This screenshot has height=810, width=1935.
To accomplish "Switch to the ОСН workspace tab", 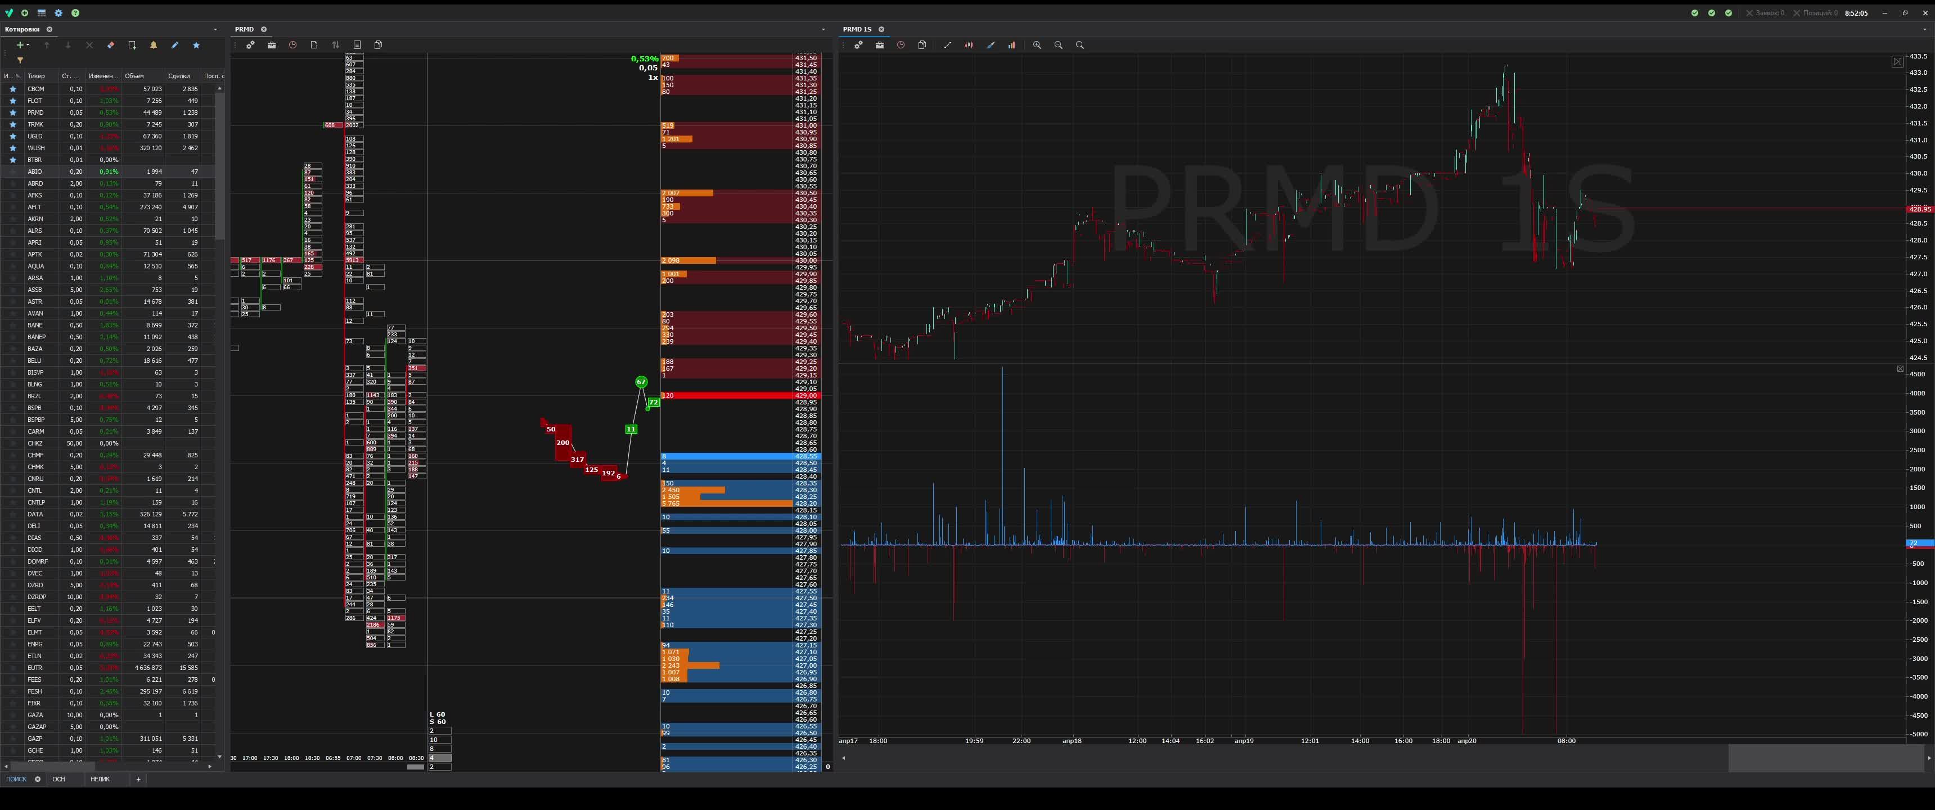I will pos(58,779).
